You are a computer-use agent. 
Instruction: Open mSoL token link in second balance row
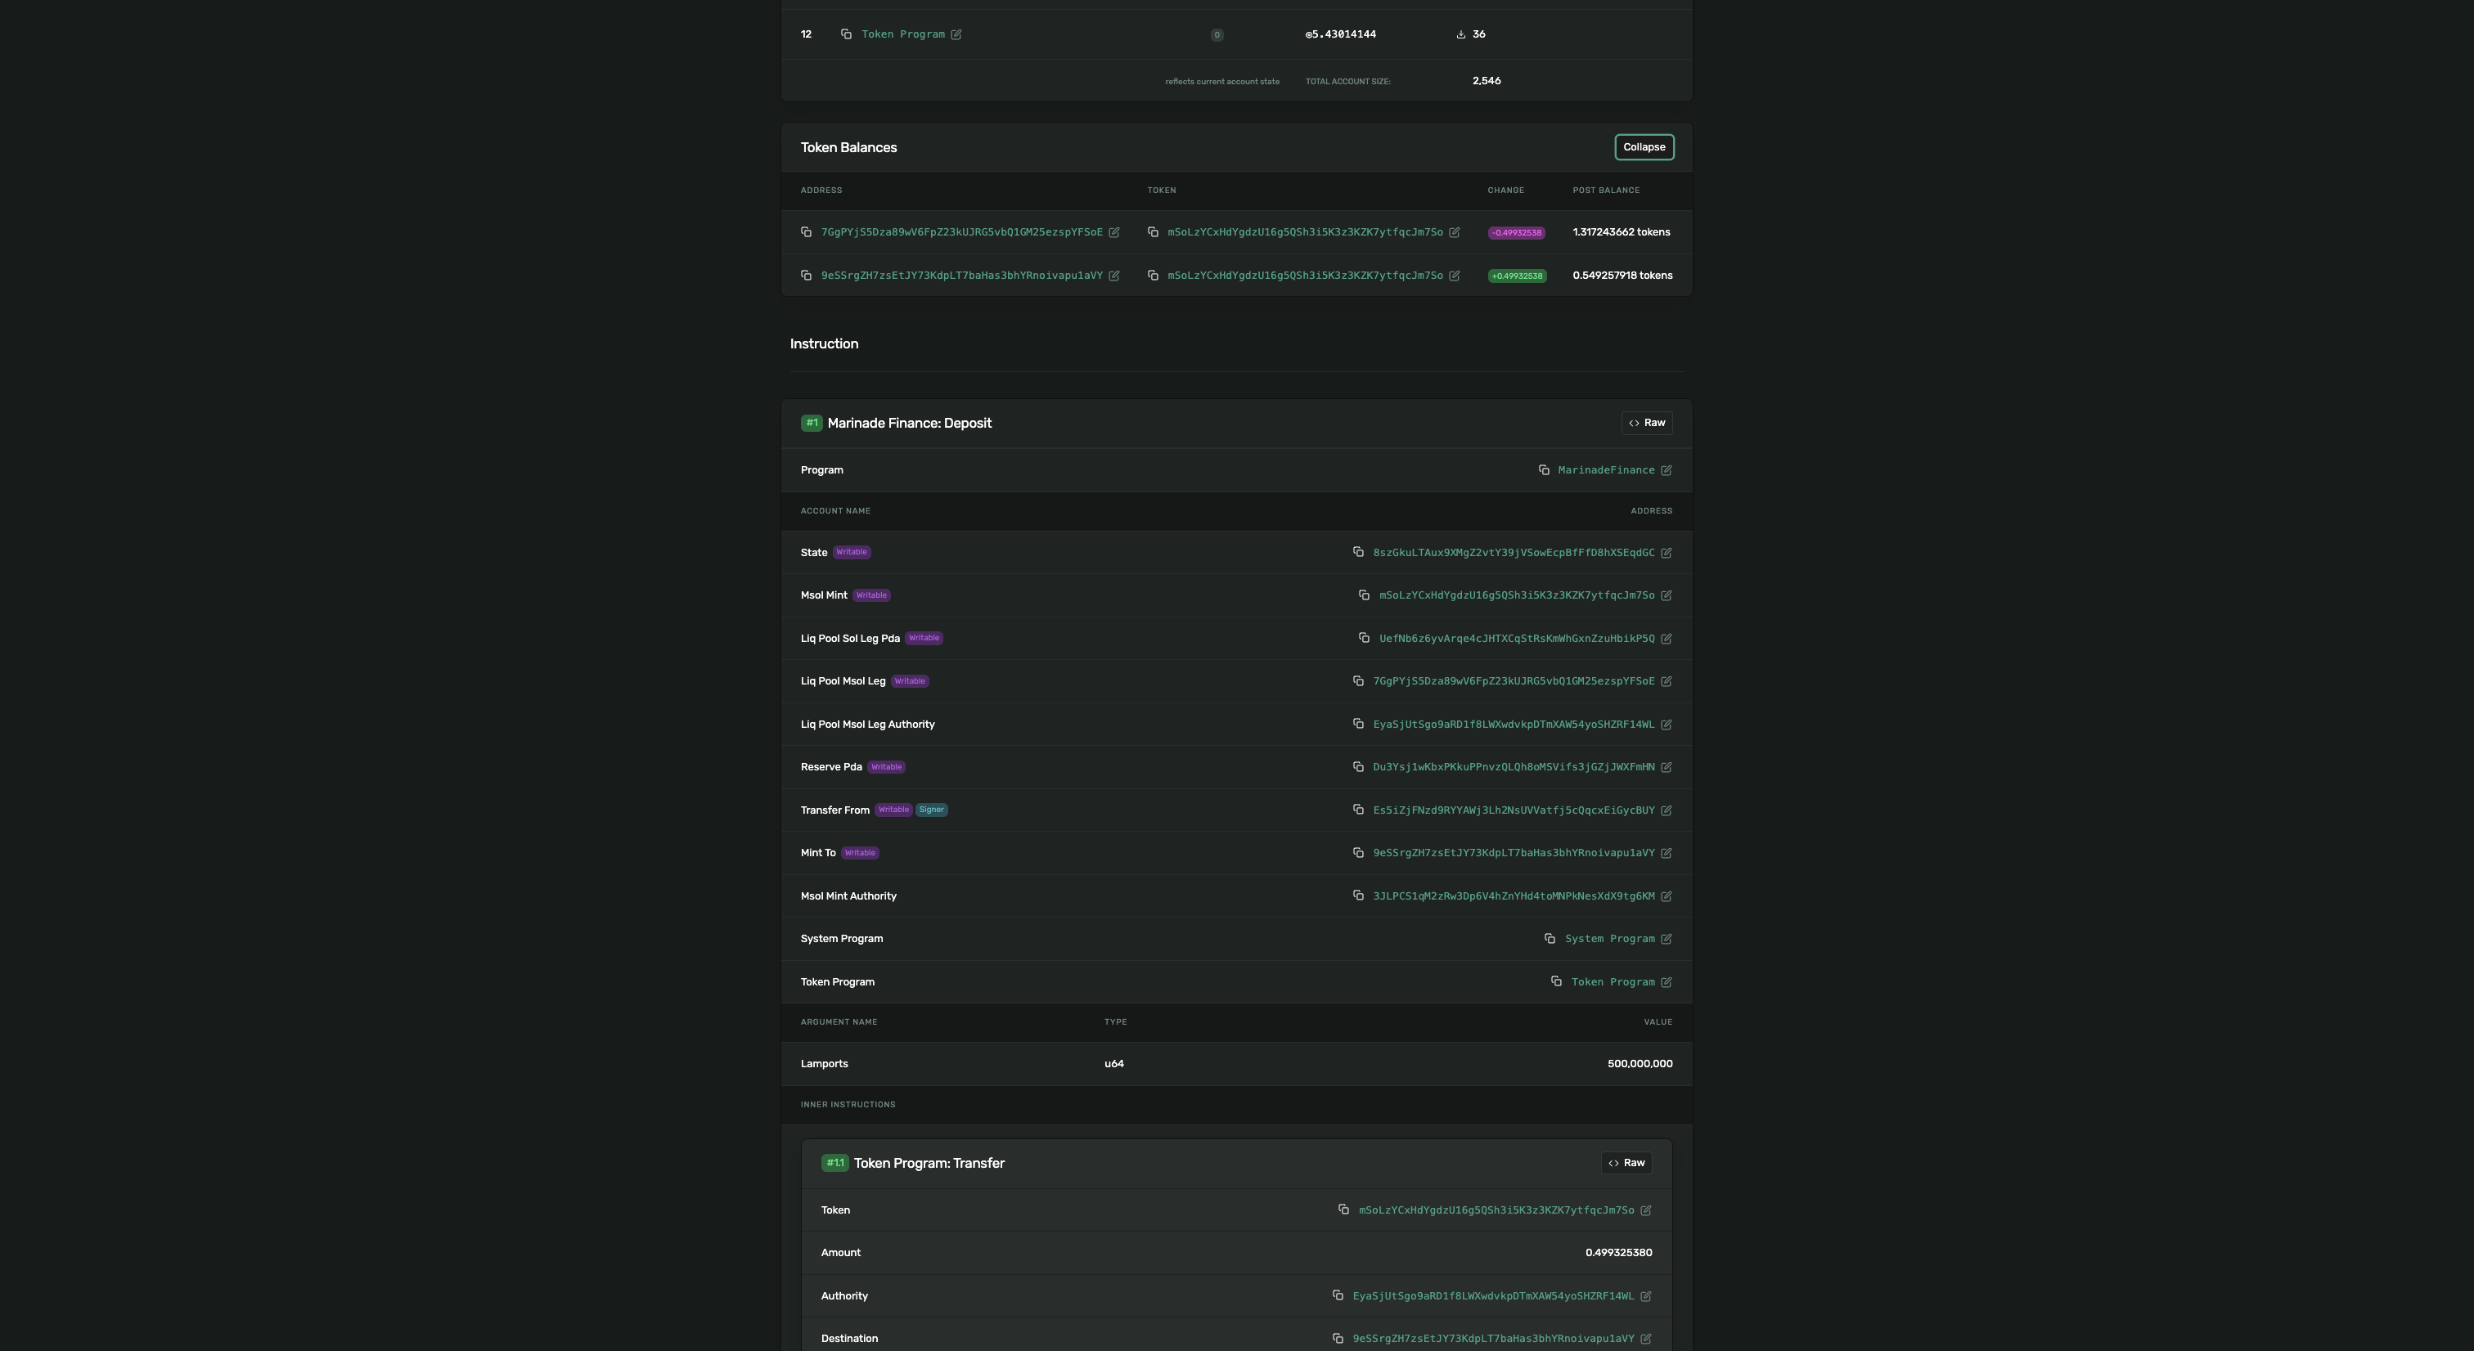point(1304,276)
